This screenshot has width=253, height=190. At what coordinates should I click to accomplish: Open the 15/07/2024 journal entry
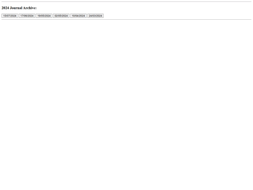click(10, 15)
